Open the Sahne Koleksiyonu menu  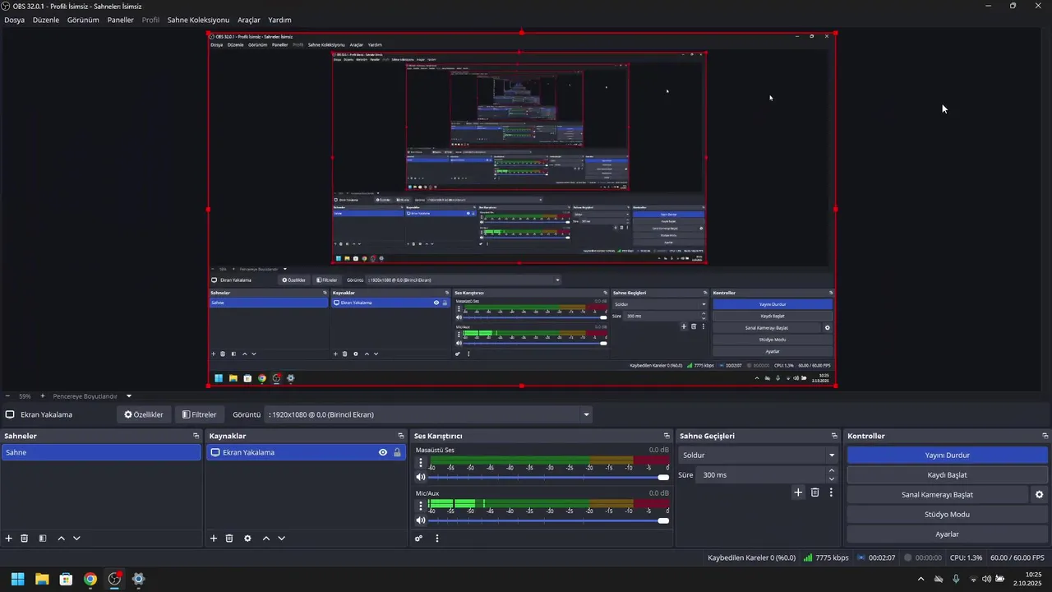click(x=198, y=20)
